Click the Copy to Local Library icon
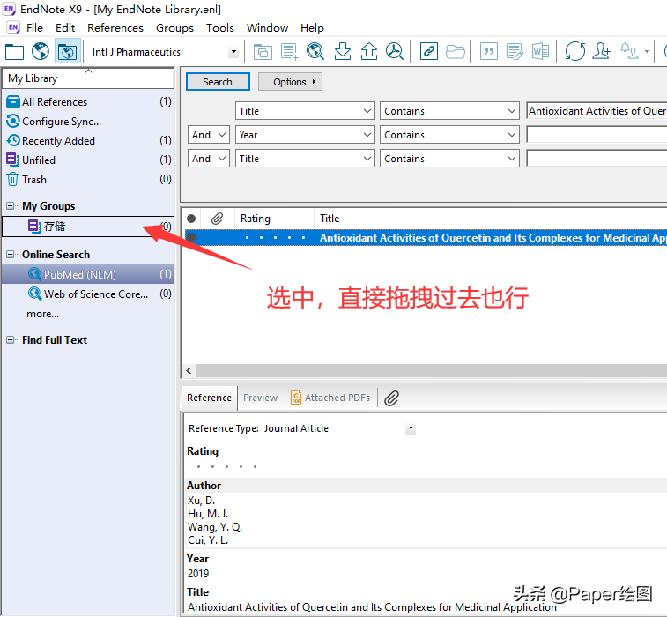Image resolution: width=667 pixels, height=617 pixels. tap(263, 52)
